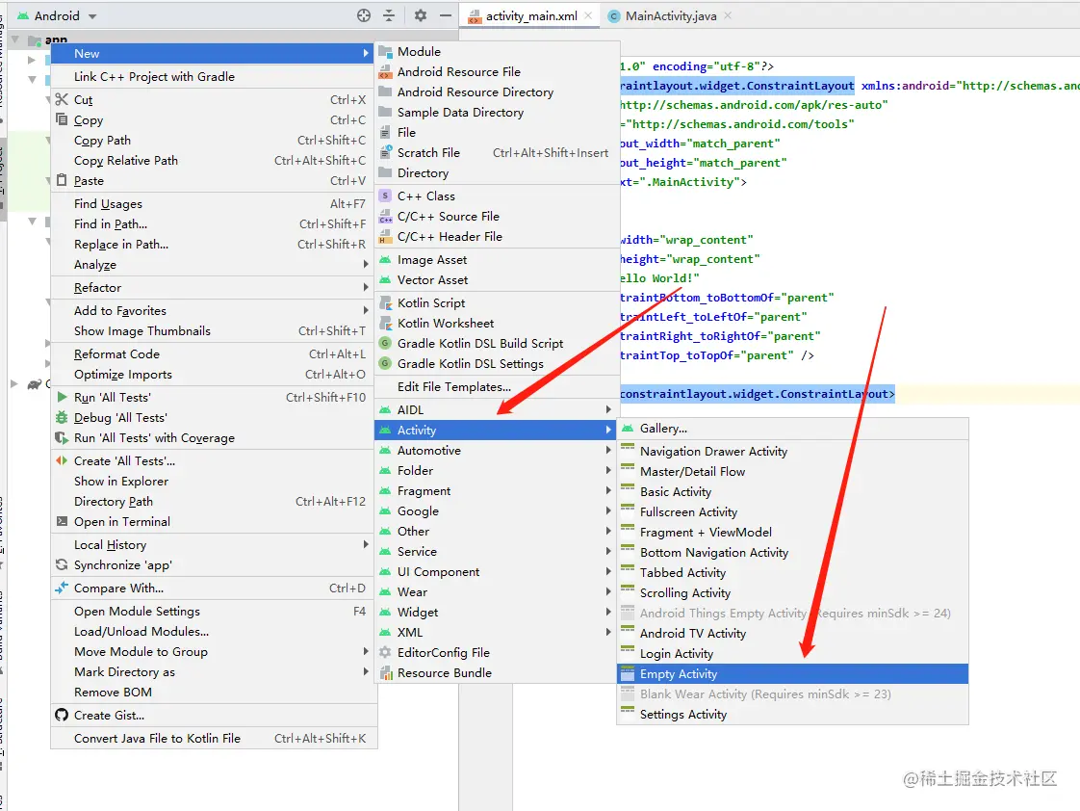Click Gradle Kotlin DSL Build Script icon

(386, 343)
